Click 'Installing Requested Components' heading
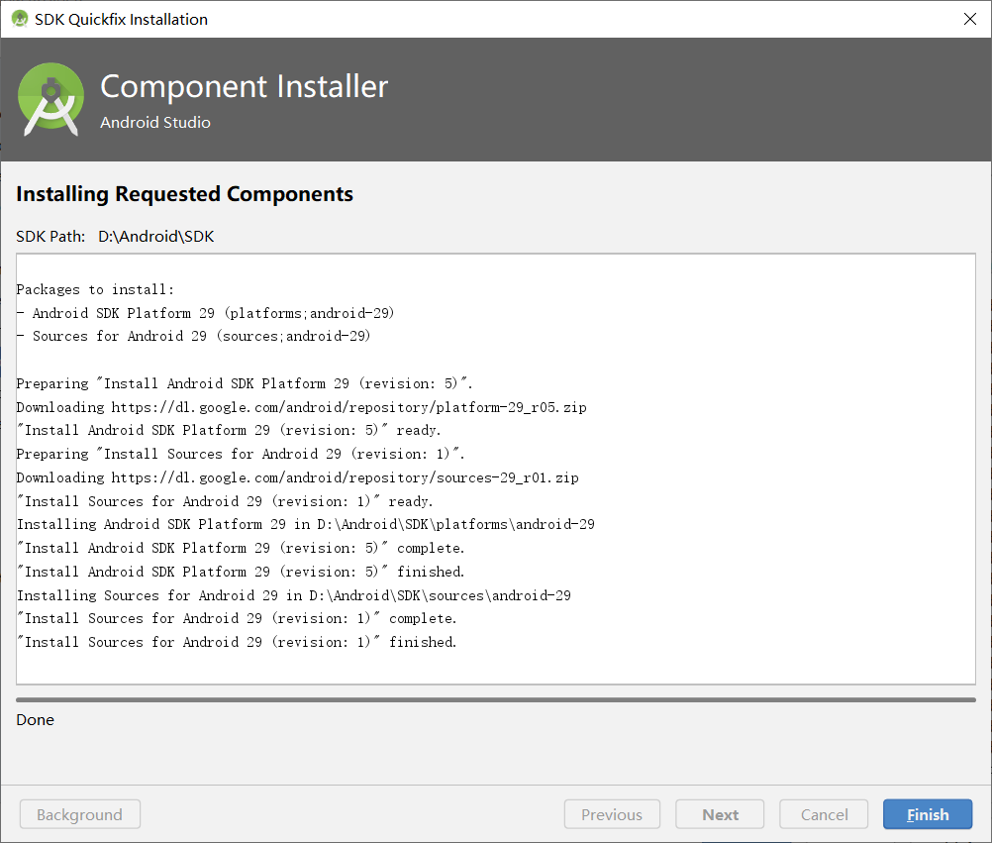The width and height of the screenshot is (992, 843). click(185, 194)
